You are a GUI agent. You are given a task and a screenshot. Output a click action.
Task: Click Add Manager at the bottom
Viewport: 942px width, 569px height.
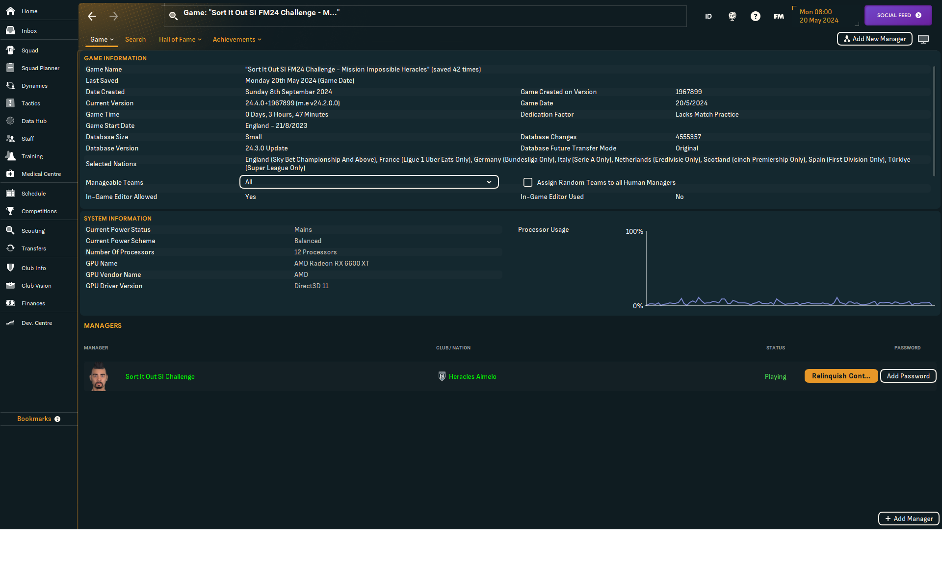(909, 519)
